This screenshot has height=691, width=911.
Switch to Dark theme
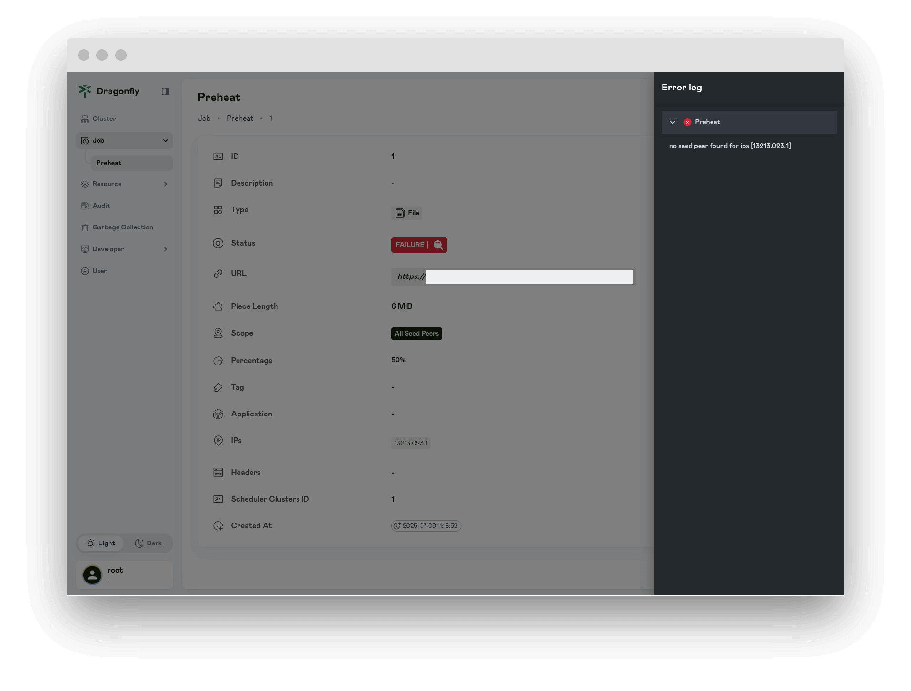pos(149,543)
